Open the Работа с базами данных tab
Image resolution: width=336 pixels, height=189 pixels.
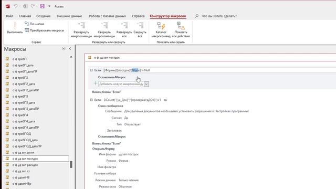[107, 16]
